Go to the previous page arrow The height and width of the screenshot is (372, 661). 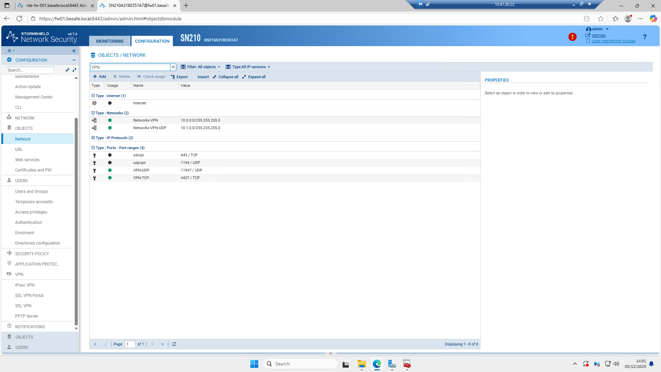tap(105, 344)
